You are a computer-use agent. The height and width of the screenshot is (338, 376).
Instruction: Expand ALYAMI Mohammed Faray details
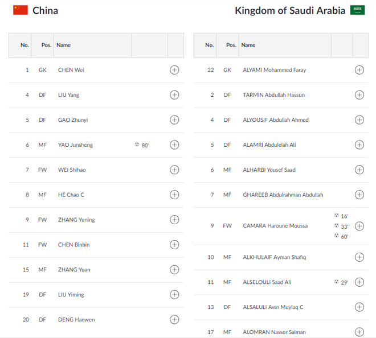[359, 70]
